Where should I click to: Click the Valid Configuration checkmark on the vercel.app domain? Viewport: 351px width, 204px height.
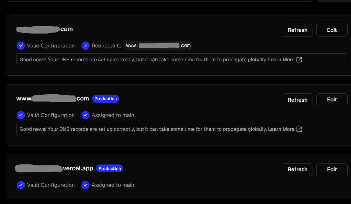pyautogui.click(x=21, y=185)
